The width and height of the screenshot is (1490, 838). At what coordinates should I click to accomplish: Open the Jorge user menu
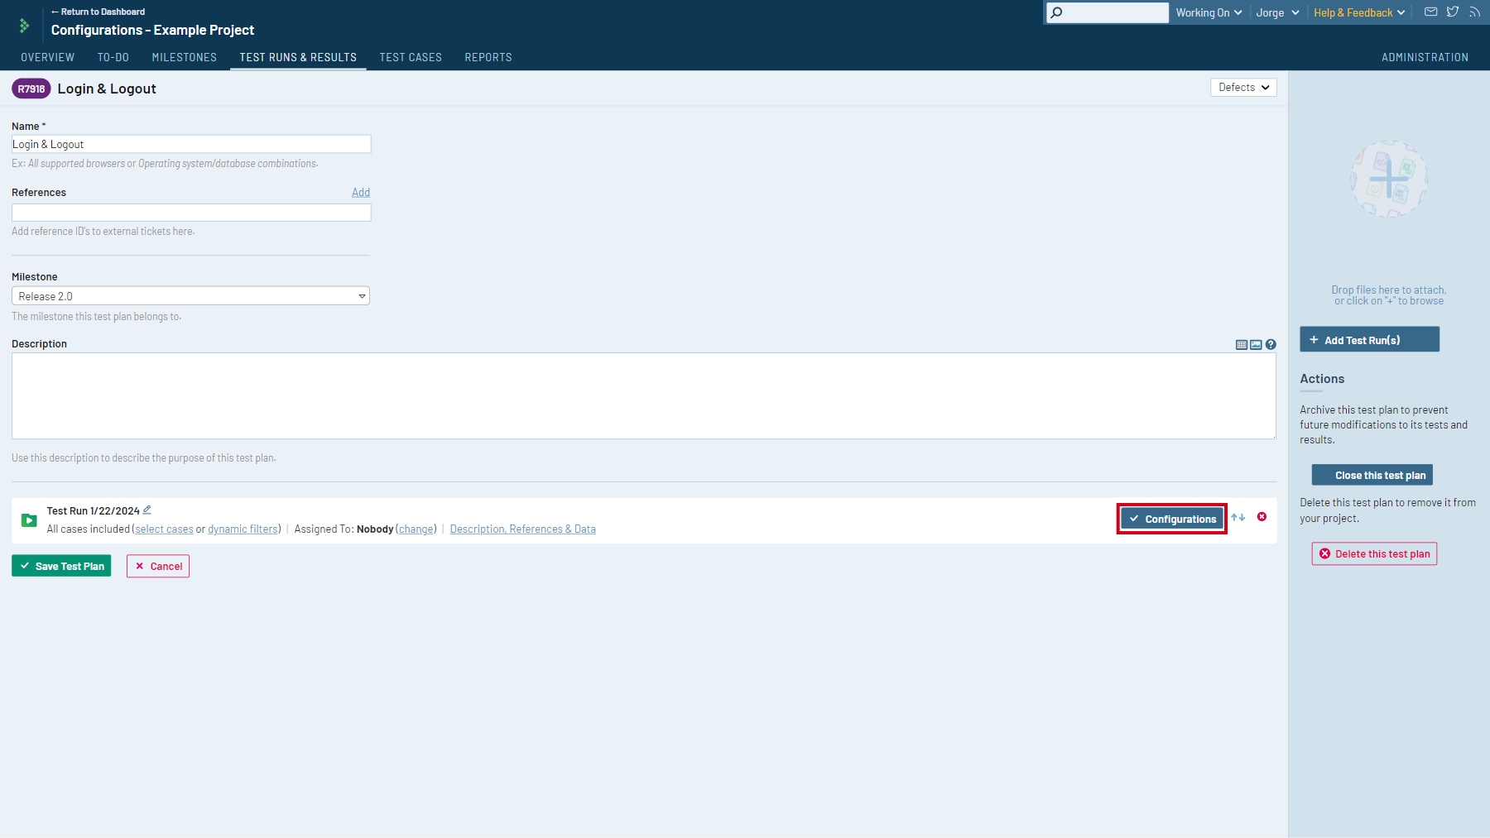[1277, 13]
